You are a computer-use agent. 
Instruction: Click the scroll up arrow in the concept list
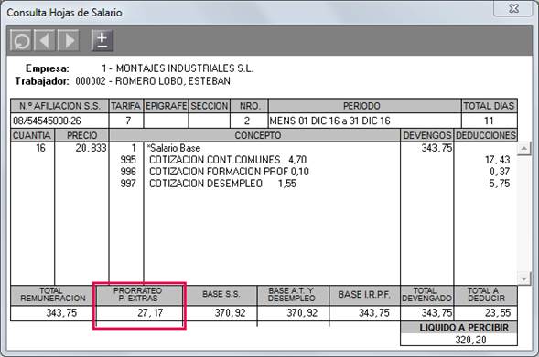click(523, 149)
